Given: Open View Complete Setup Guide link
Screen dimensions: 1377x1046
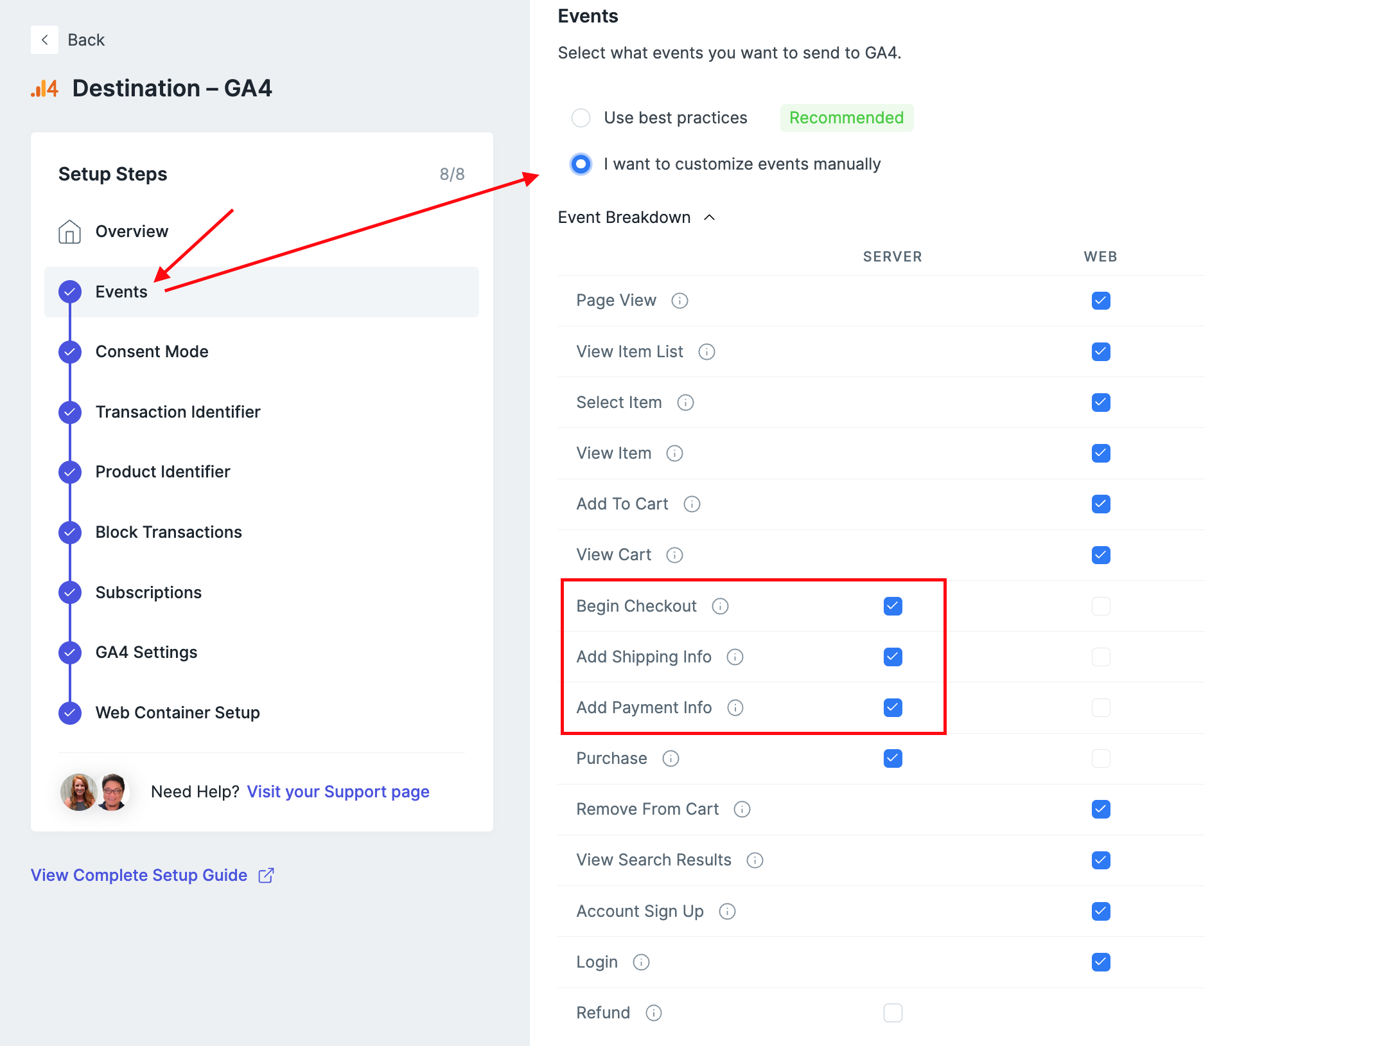Looking at the screenshot, I should [139, 875].
